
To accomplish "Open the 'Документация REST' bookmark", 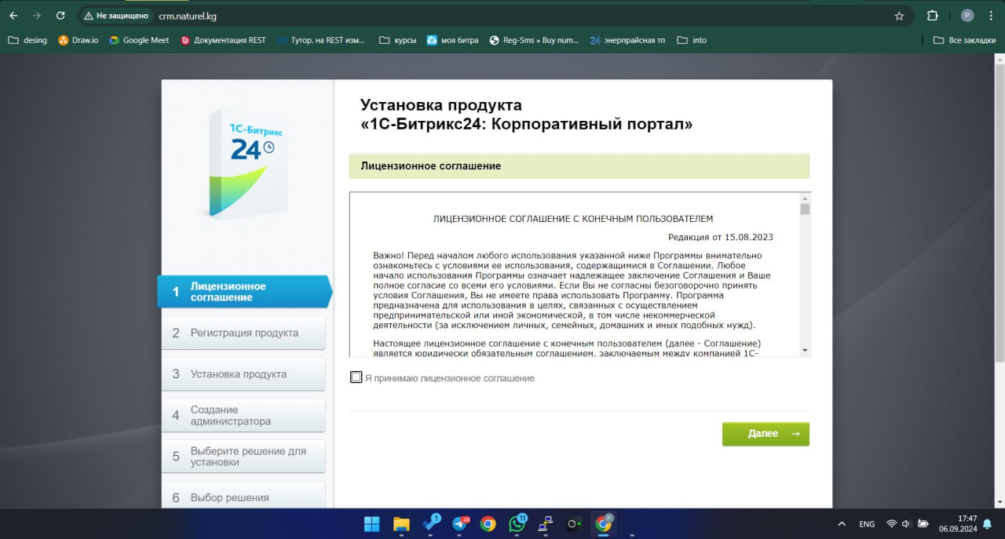I will [x=224, y=40].
